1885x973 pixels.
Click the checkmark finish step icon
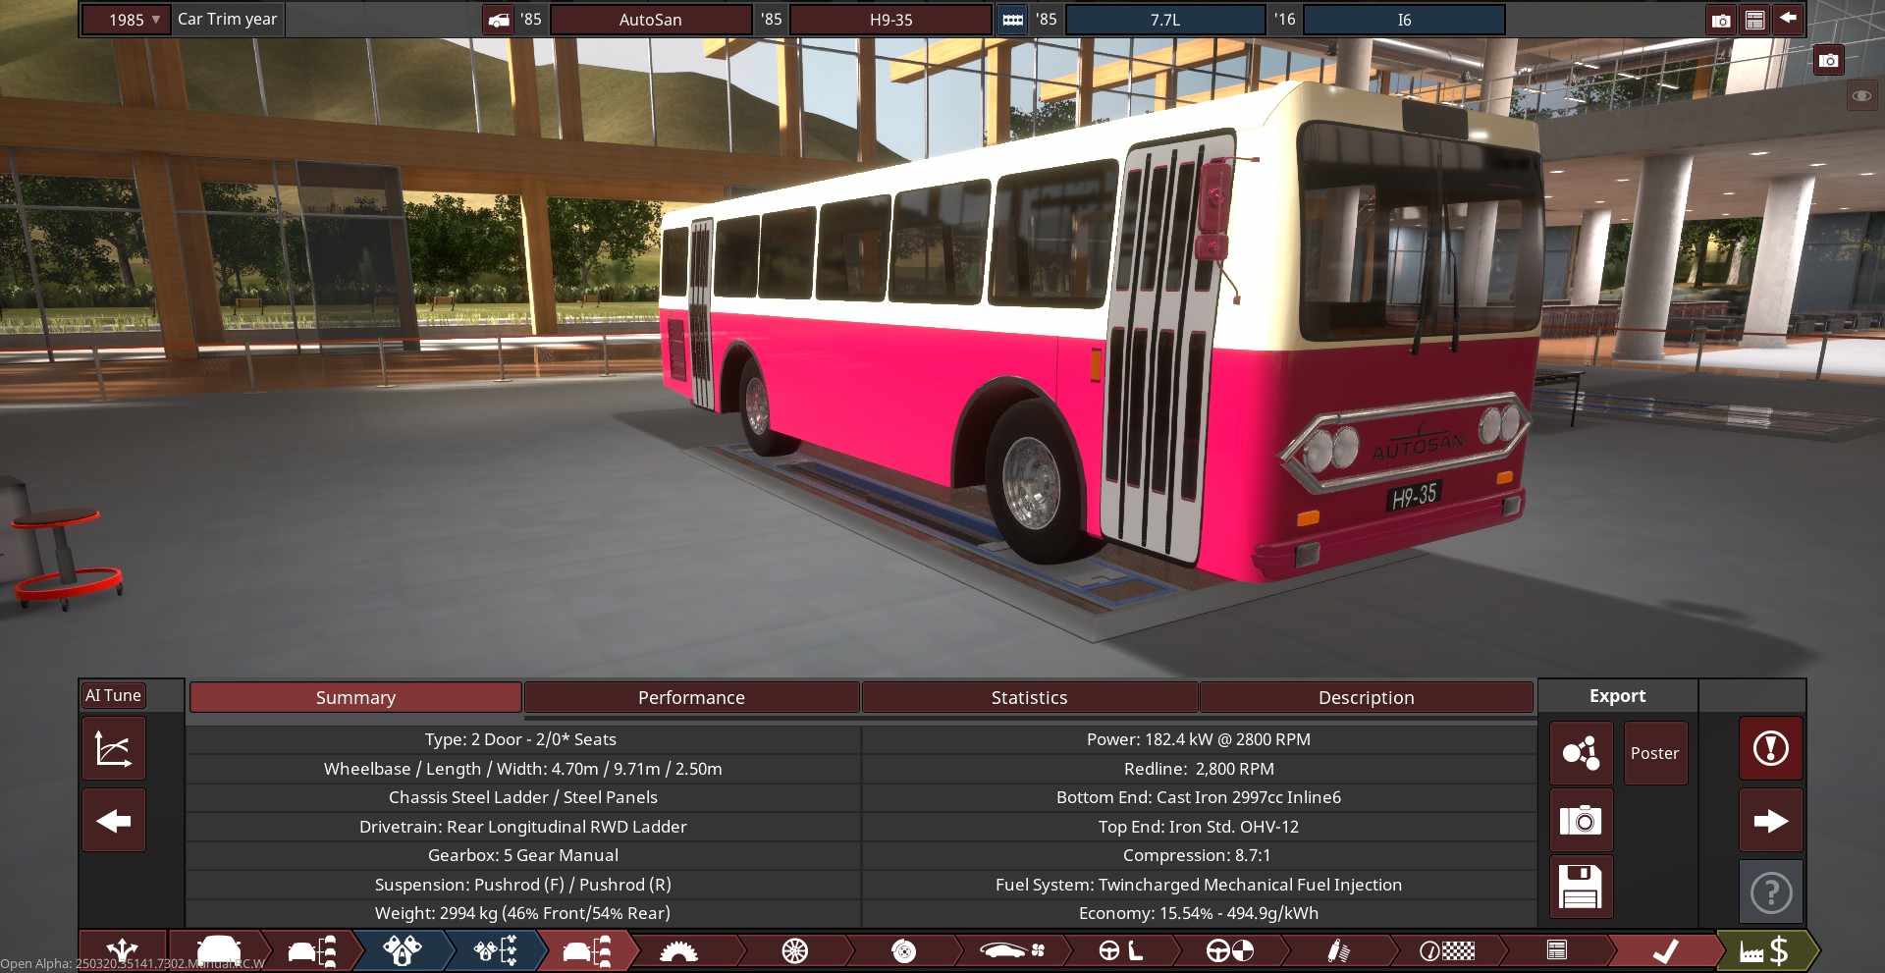pos(1666,950)
